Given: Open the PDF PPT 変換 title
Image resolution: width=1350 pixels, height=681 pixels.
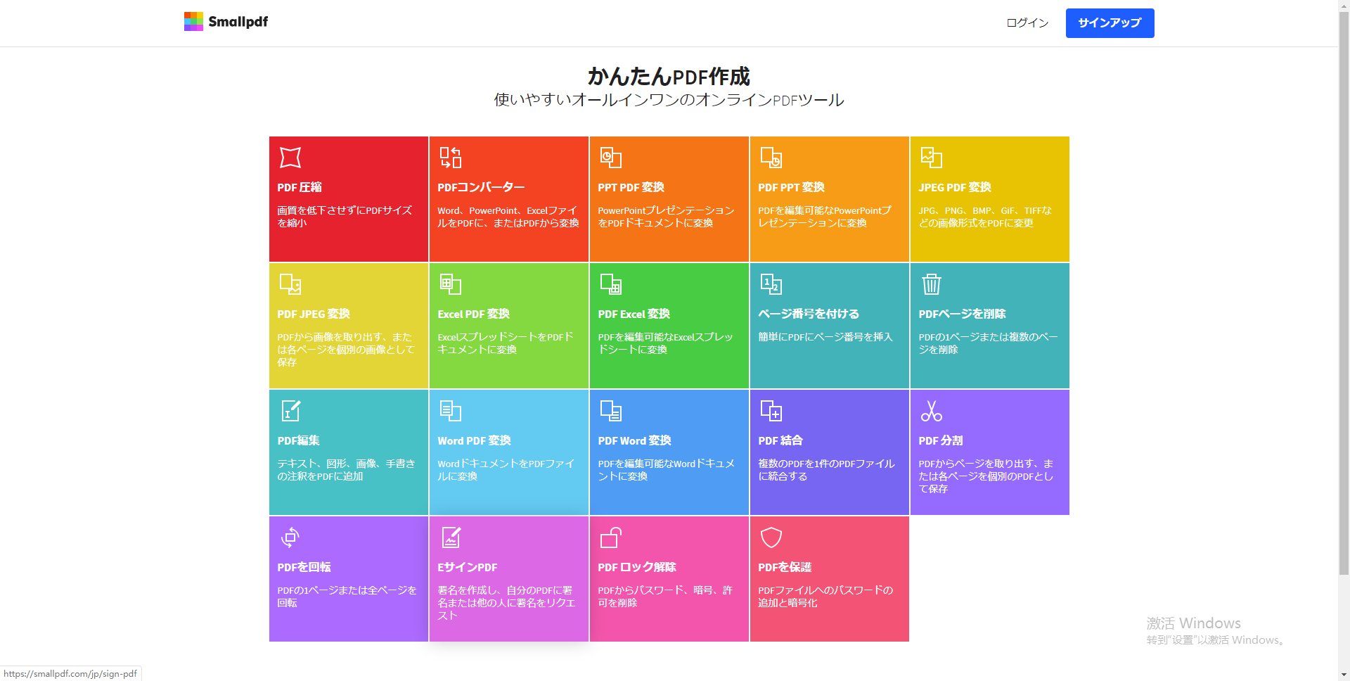Looking at the screenshot, I should point(791,187).
